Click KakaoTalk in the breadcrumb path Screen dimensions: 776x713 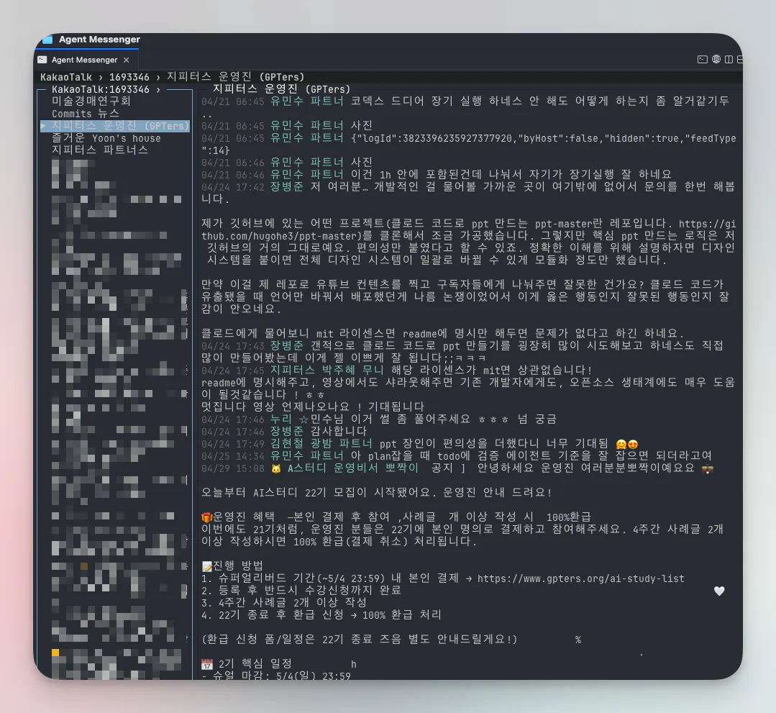(x=66, y=77)
